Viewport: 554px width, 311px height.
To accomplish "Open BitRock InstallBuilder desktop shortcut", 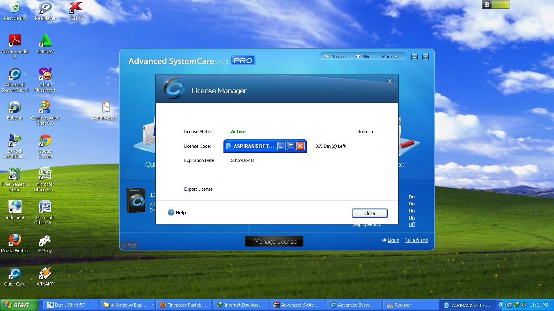I will 15,146.
